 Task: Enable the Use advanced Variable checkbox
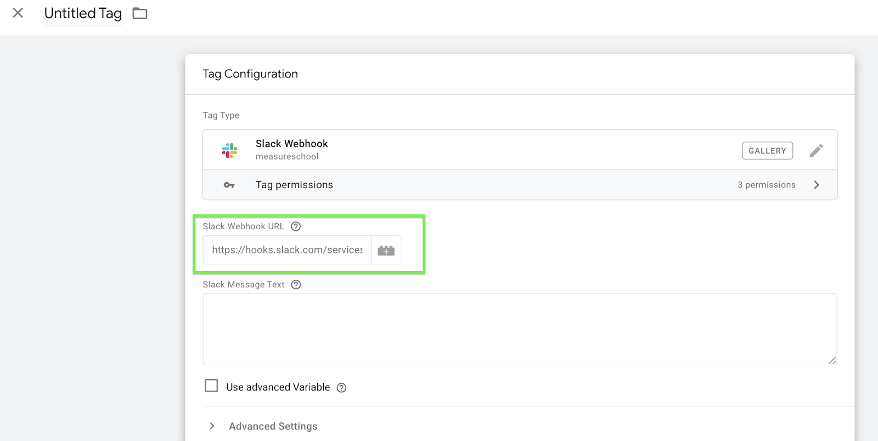pos(211,386)
